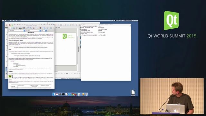Open Trash from the Dock
The width and height of the screenshot is (206, 116).
(x=87, y=94)
